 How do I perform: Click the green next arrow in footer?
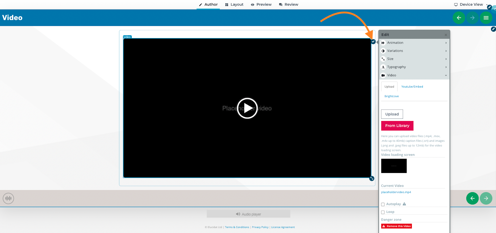click(x=486, y=198)
